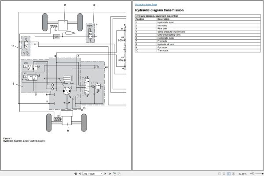The height and width of the screenshot is (176, 264).
Task: Go to the first page
Action: tap(75, 174)
